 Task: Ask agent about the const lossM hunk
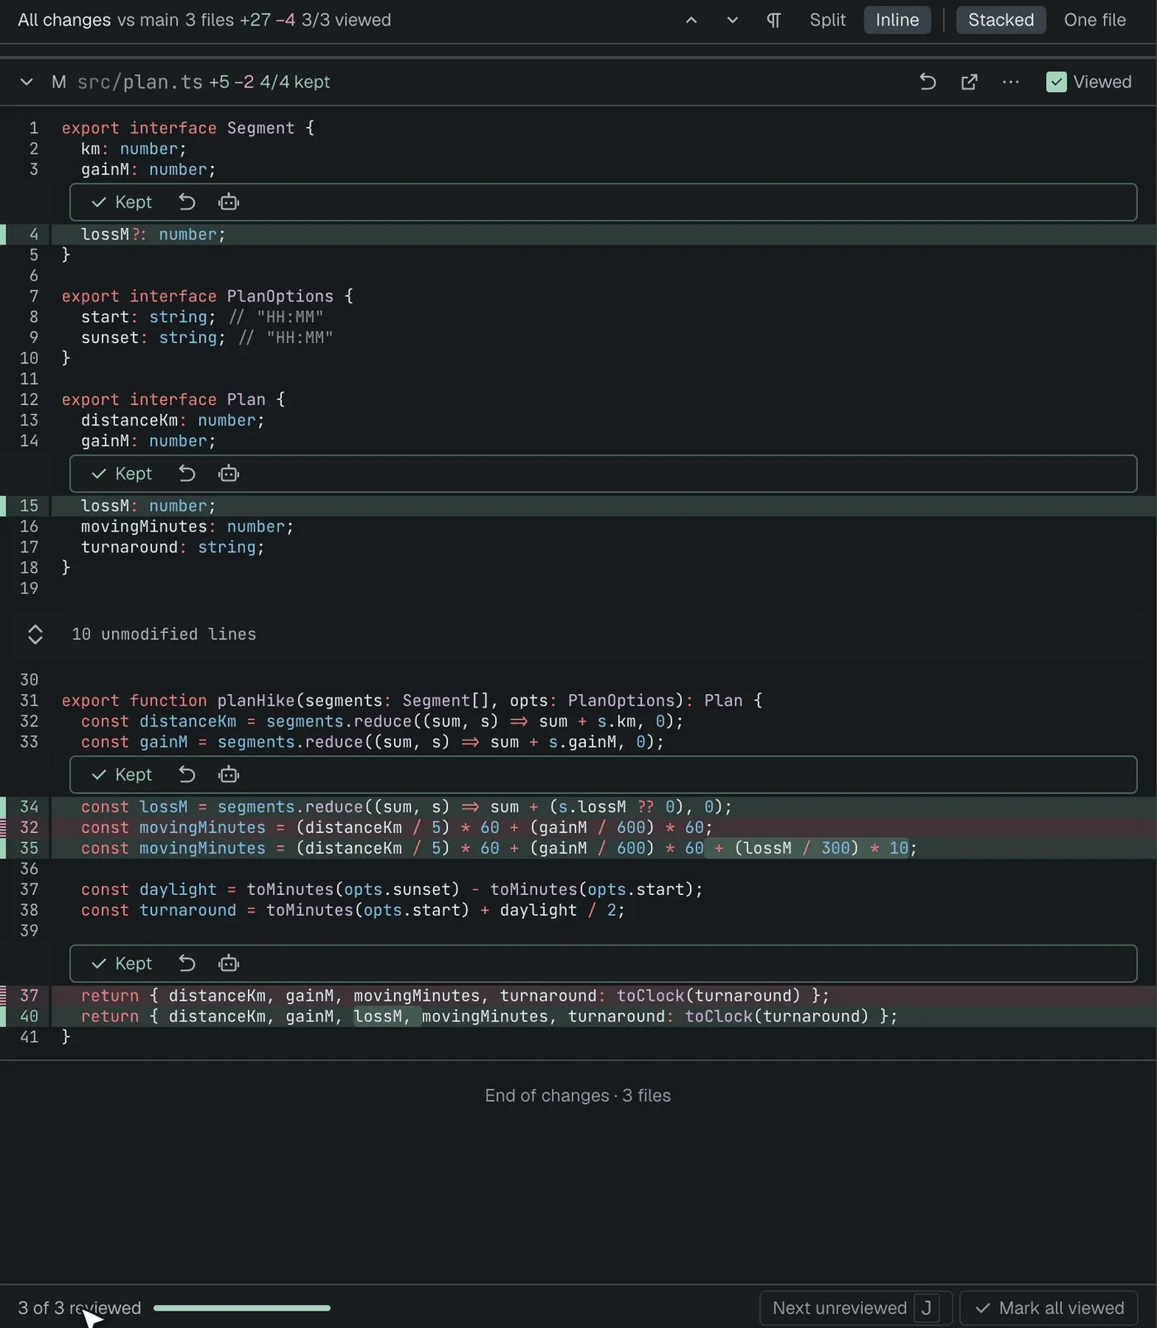(229, 774)
